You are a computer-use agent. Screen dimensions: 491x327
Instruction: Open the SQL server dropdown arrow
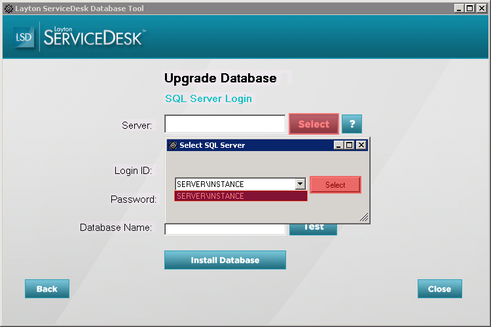coord(300,184)
